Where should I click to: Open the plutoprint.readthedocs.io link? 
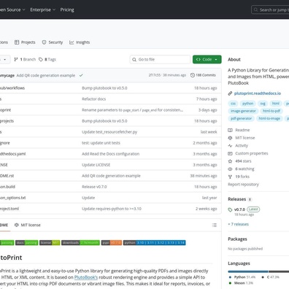pyautogui.click(x=258, y=93)
